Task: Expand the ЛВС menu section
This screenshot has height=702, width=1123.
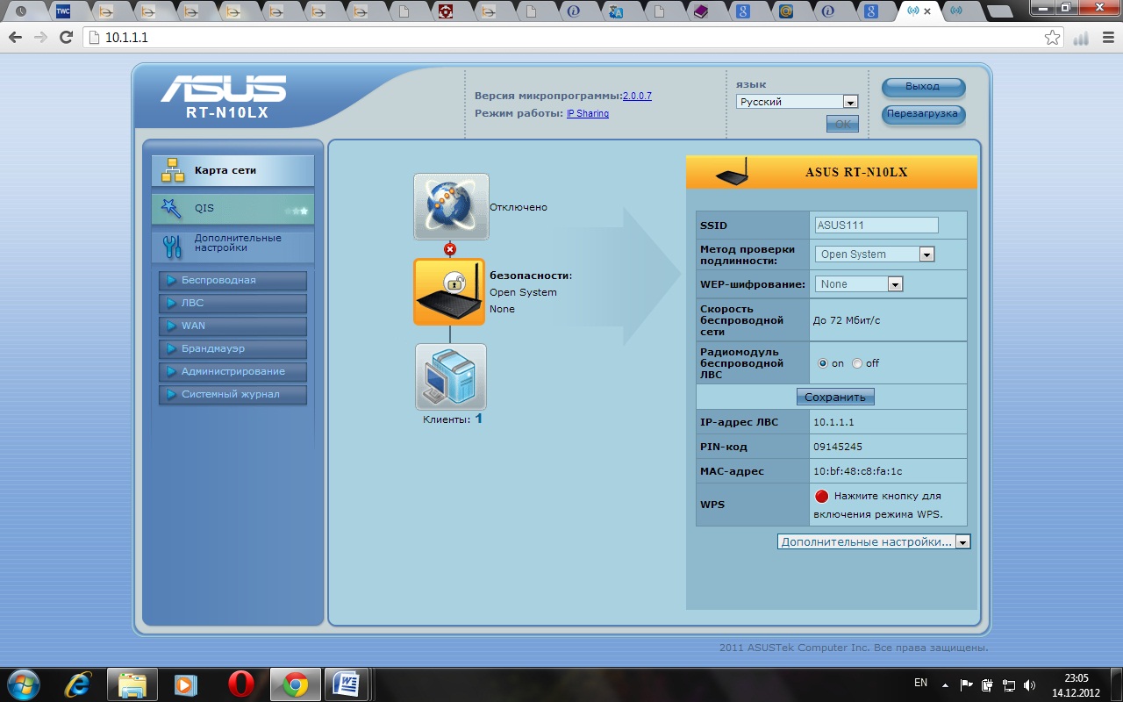Action: pos(232,304)
